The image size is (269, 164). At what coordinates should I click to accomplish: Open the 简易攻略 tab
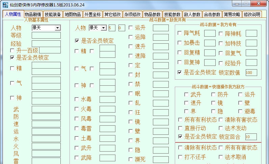232,14
